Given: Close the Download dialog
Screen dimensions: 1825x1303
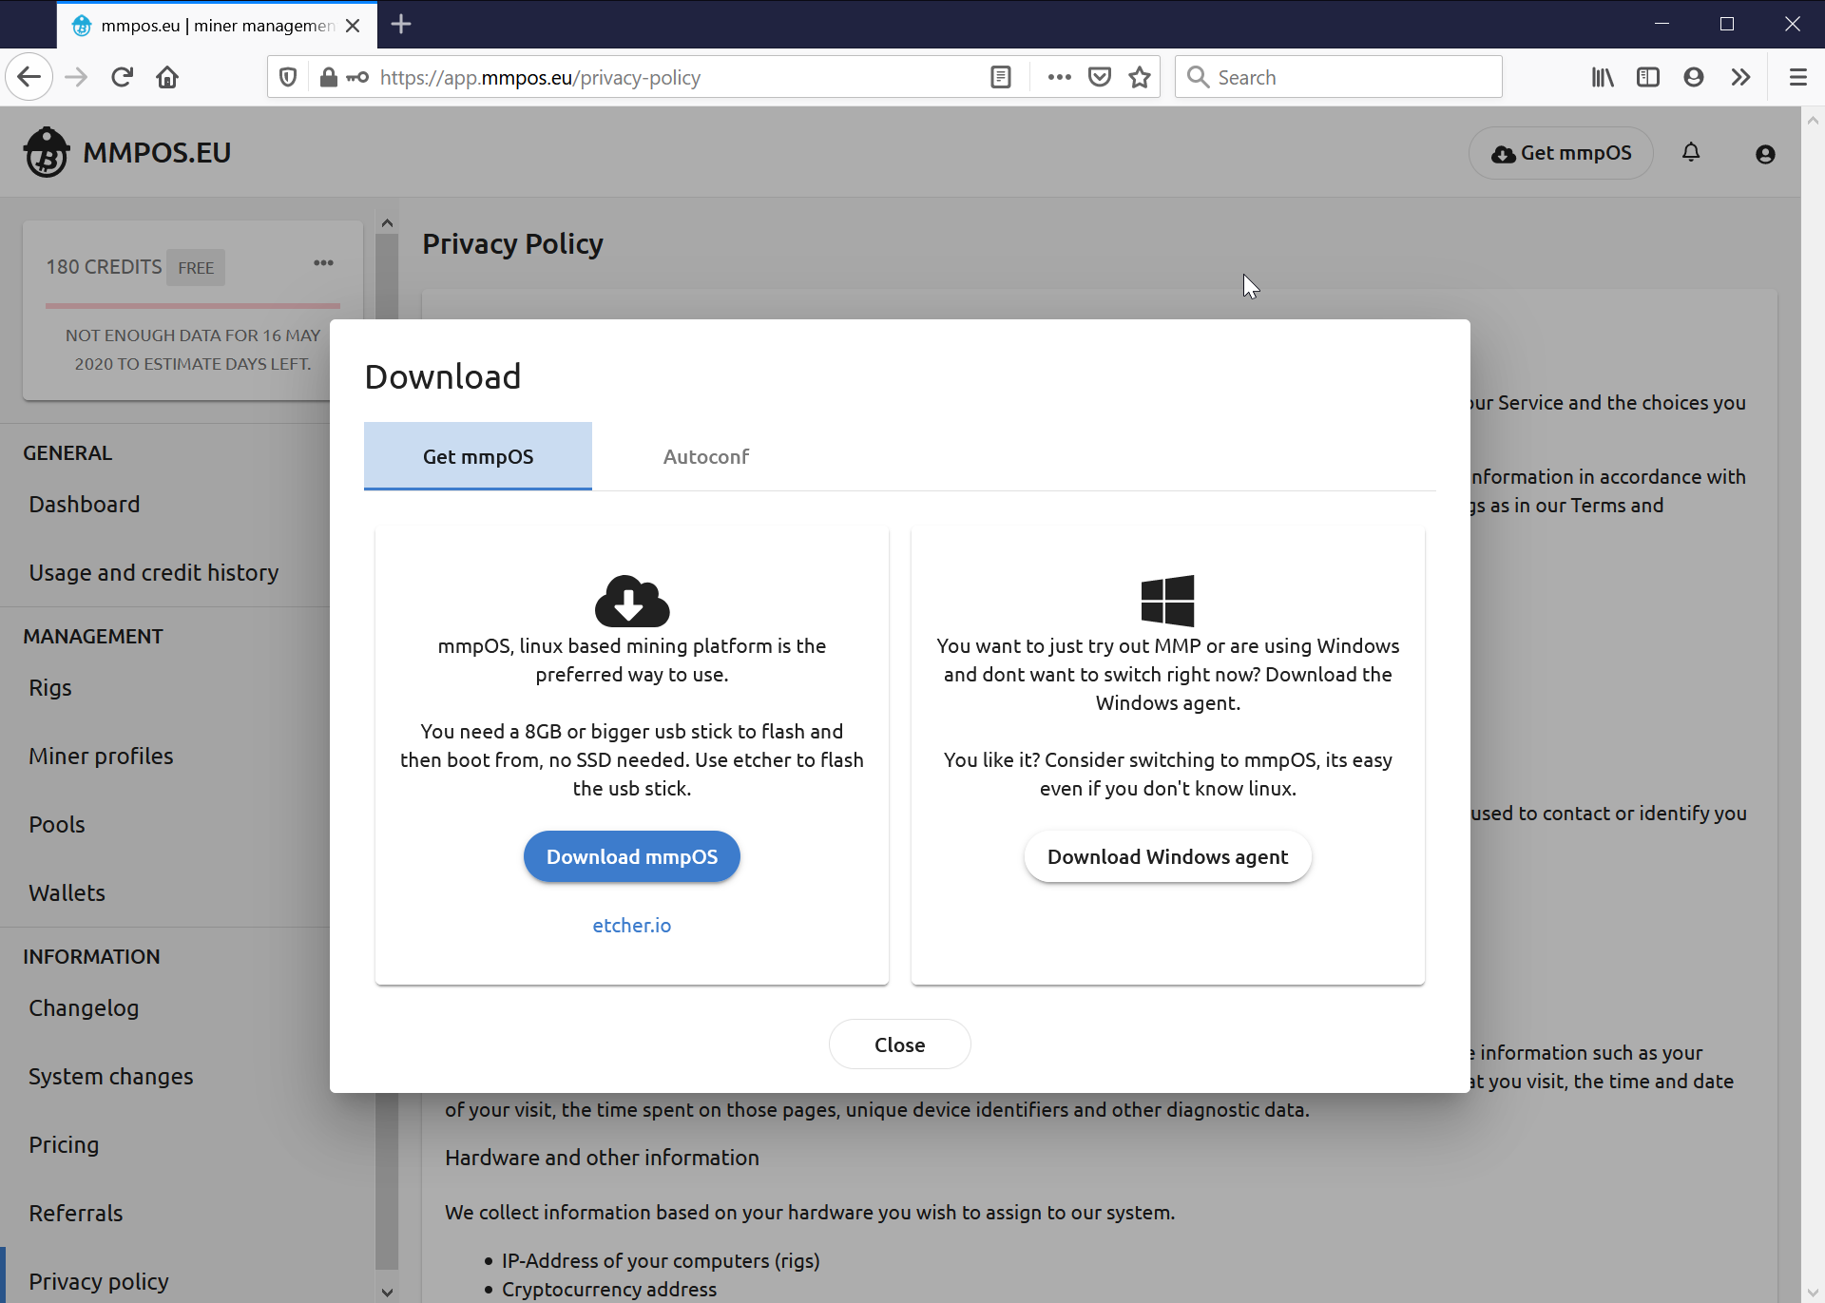Looking at the screenshot, I should (899, 1044).
